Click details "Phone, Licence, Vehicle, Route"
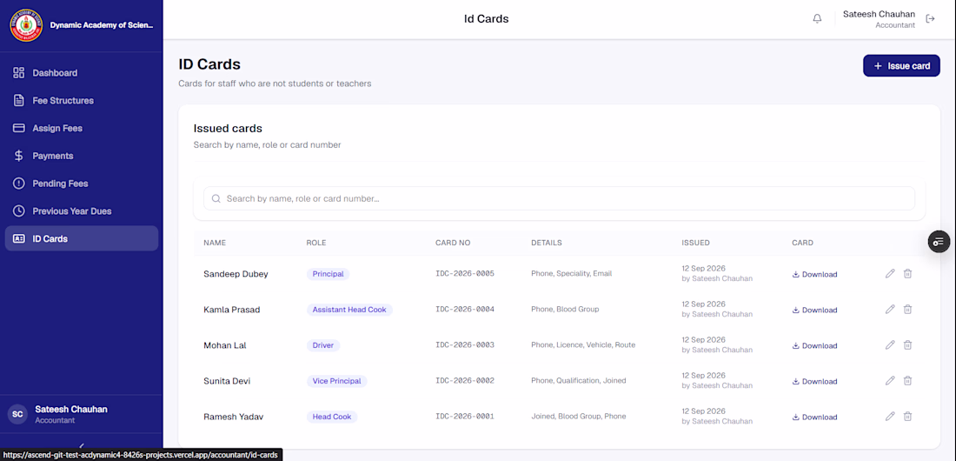Image resolution: width=956 pixels, height=461 pixels. (583, 345)
